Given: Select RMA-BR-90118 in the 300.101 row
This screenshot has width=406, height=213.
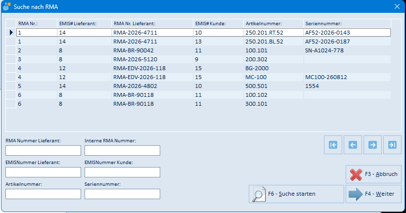Looking at the screenshot, I should (x=152, y=104).
